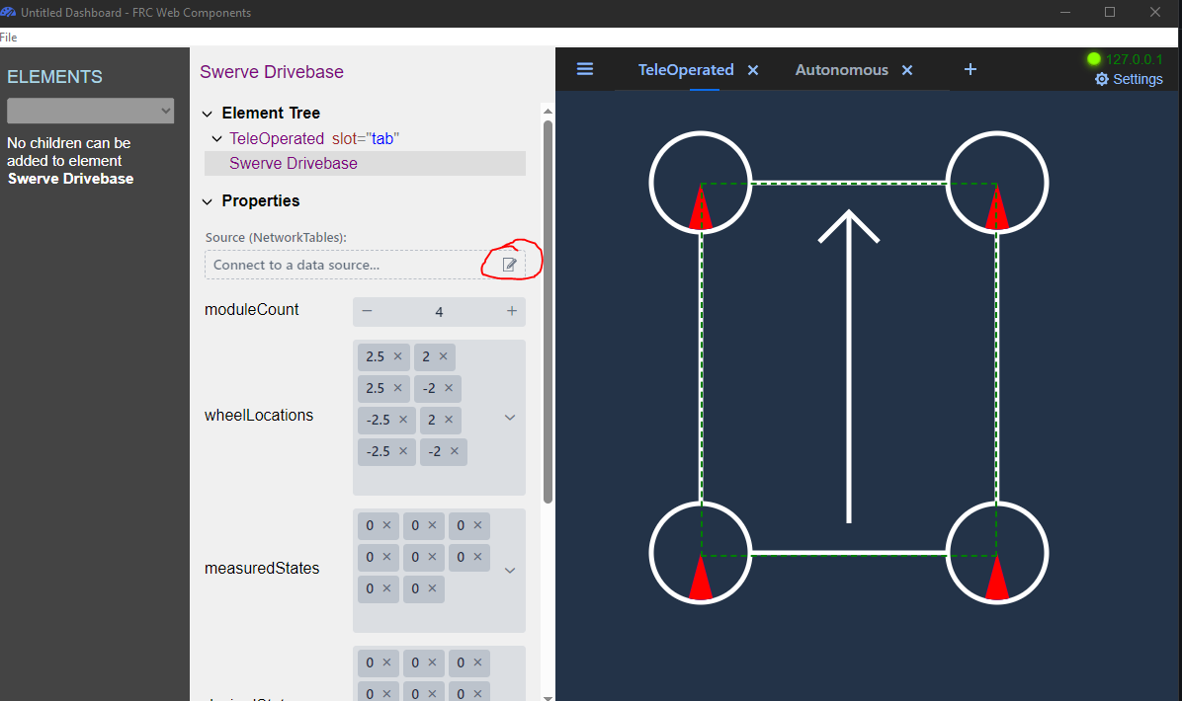
Task: Collapse the Element Tree section
Action: (x=208, y=114)
